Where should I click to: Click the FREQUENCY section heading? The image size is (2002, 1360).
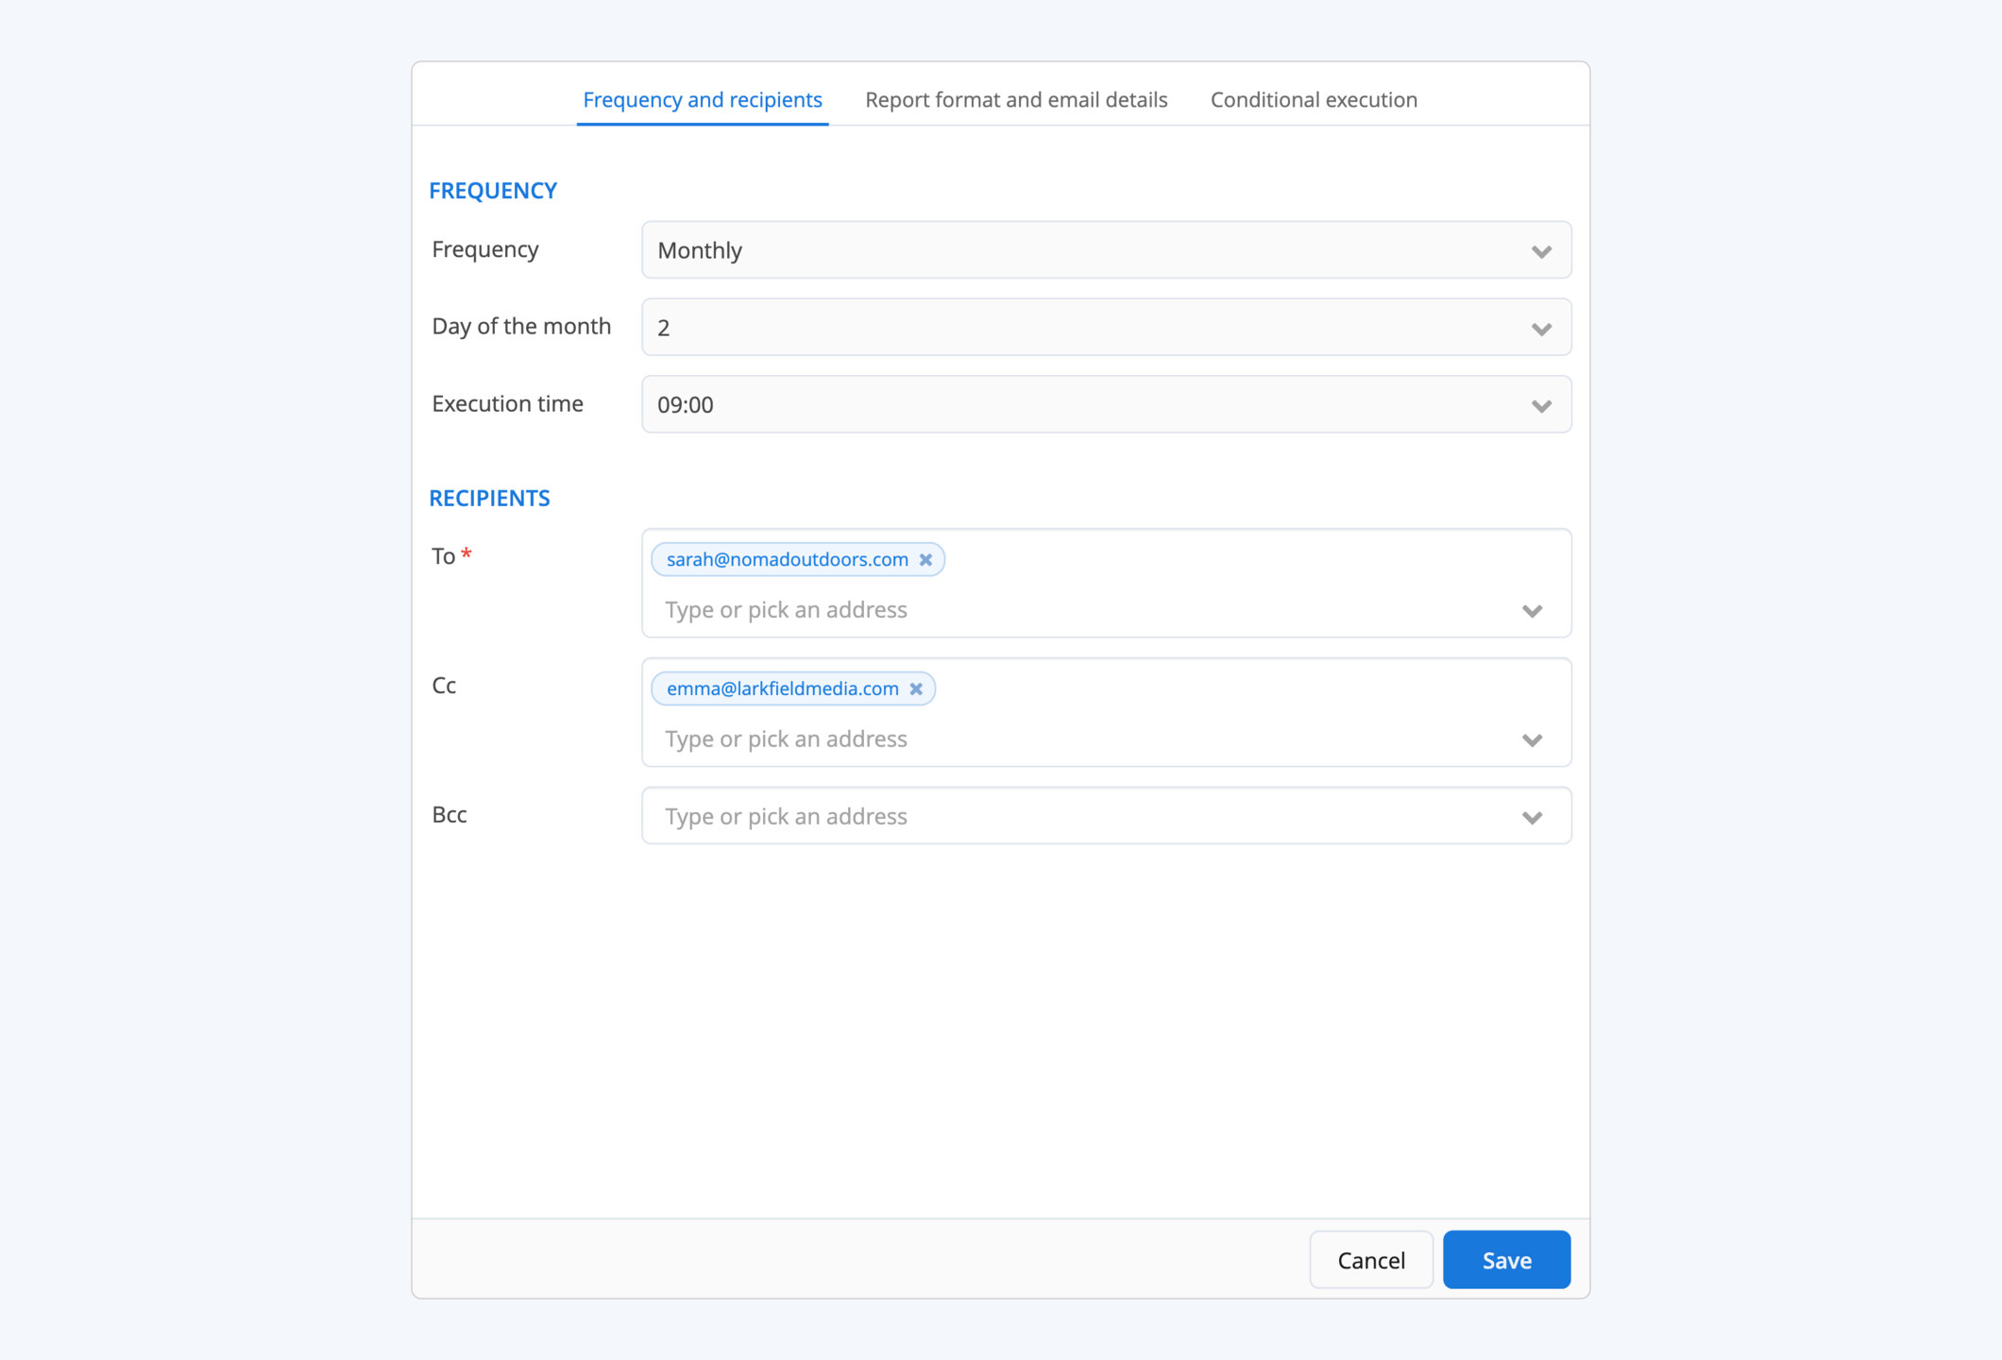(x=493, y=191)
